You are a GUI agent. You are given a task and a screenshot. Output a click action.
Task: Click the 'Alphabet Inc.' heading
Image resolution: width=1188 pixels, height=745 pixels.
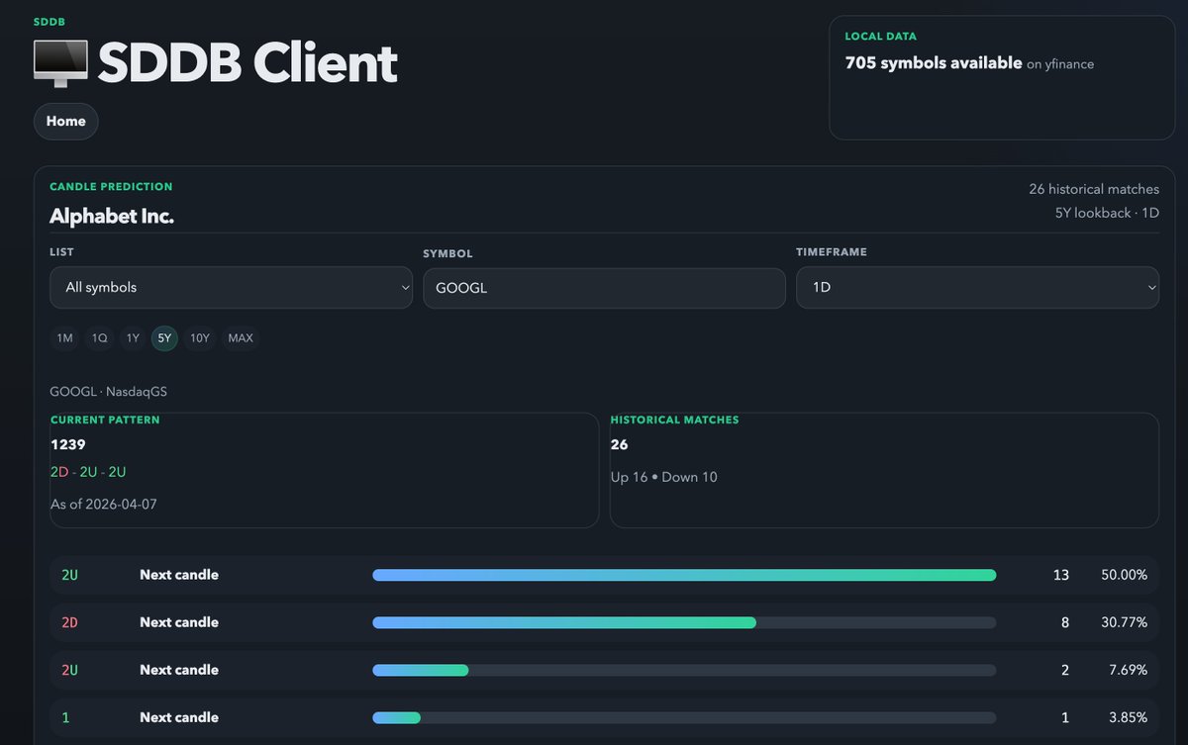(x=112, y=216)
